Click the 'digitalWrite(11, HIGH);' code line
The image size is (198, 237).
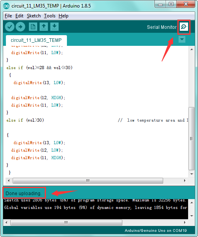point(38,158)
